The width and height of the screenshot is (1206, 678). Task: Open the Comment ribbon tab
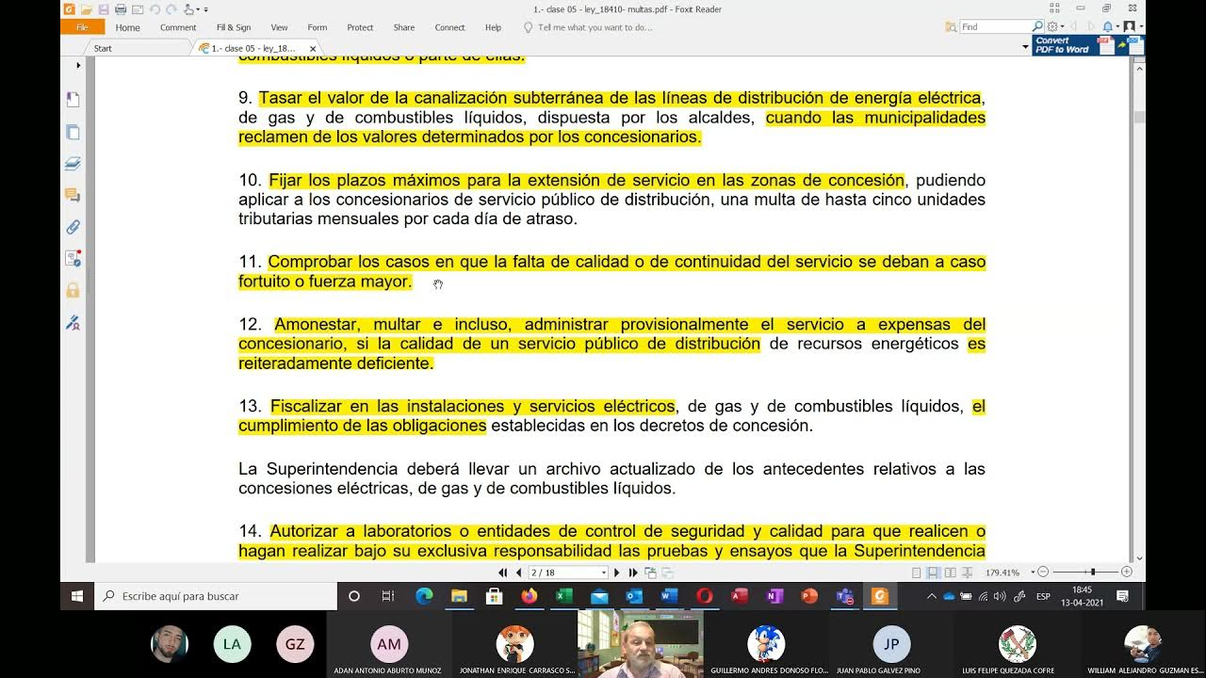178,27
